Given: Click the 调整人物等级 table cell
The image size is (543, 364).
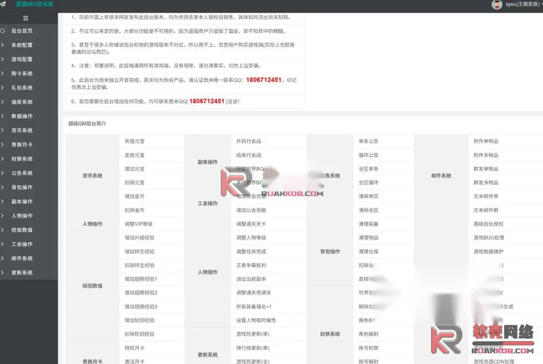Looking at the screenshot, I should click(x=268, y=237).
